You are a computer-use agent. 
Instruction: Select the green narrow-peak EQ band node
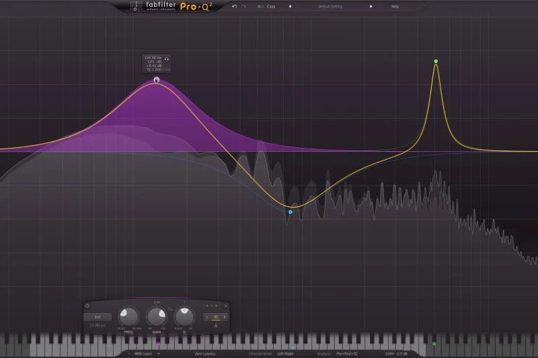click(x=436, y=61)
